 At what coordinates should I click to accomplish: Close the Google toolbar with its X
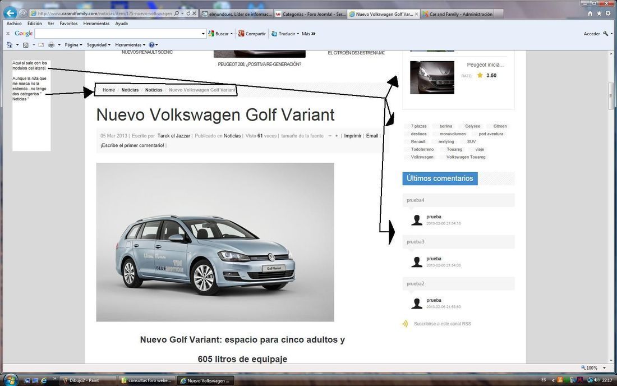coord(8,34)
